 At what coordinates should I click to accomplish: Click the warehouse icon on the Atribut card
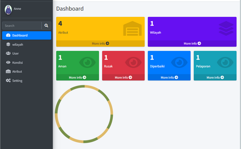(x=132, y=29)
